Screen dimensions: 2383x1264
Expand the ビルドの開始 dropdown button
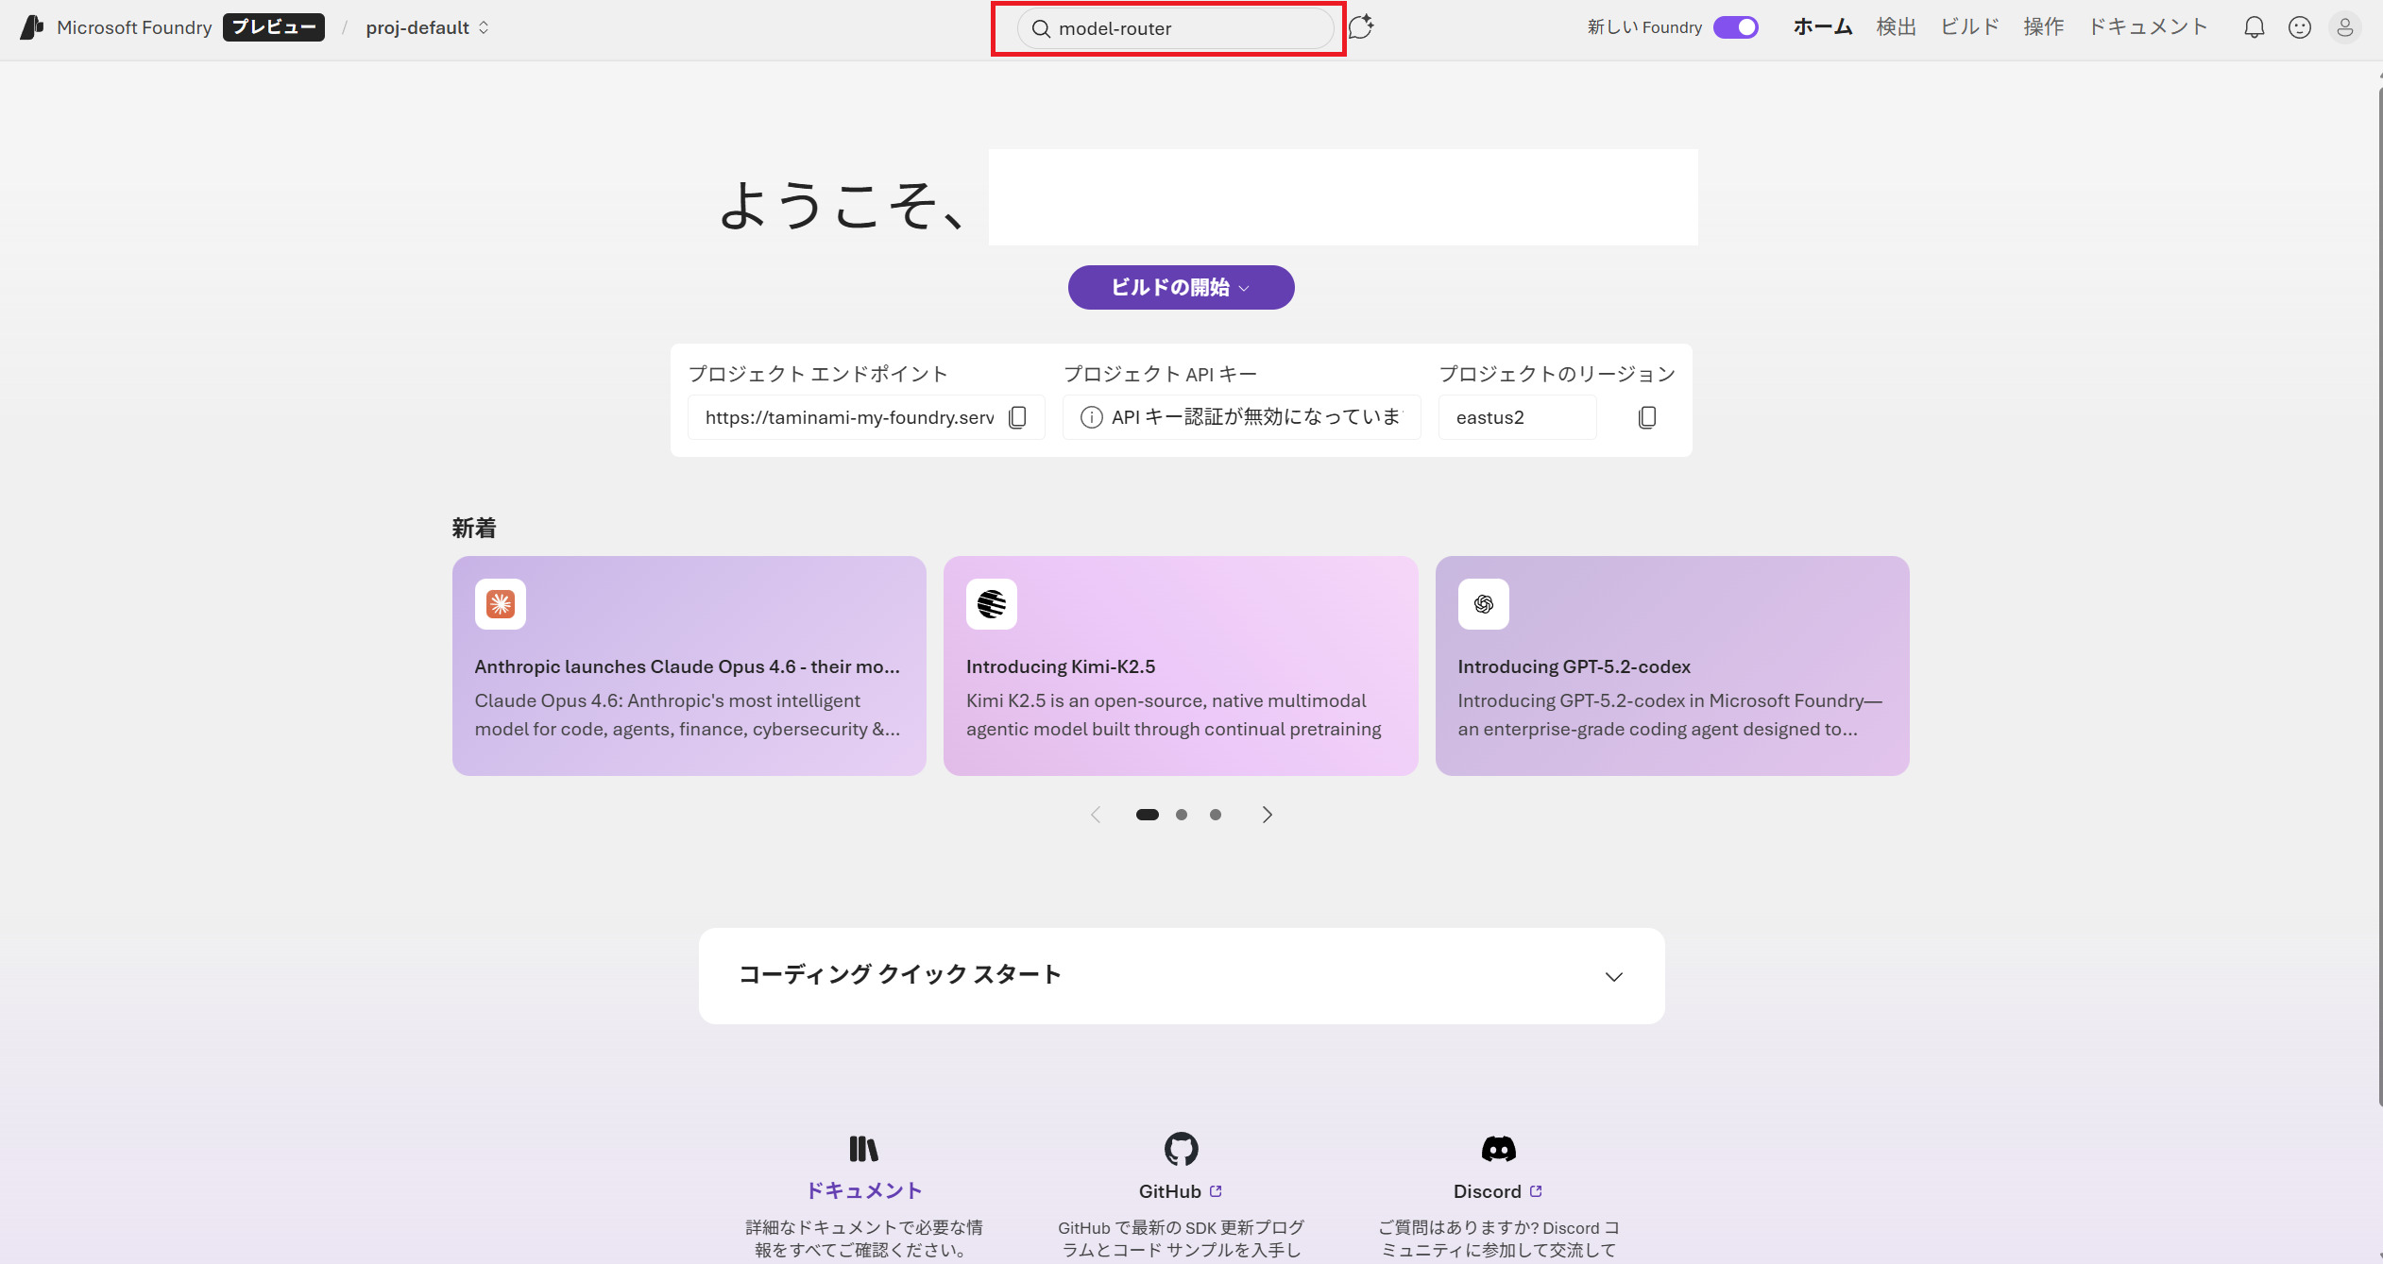point(1181,287)
